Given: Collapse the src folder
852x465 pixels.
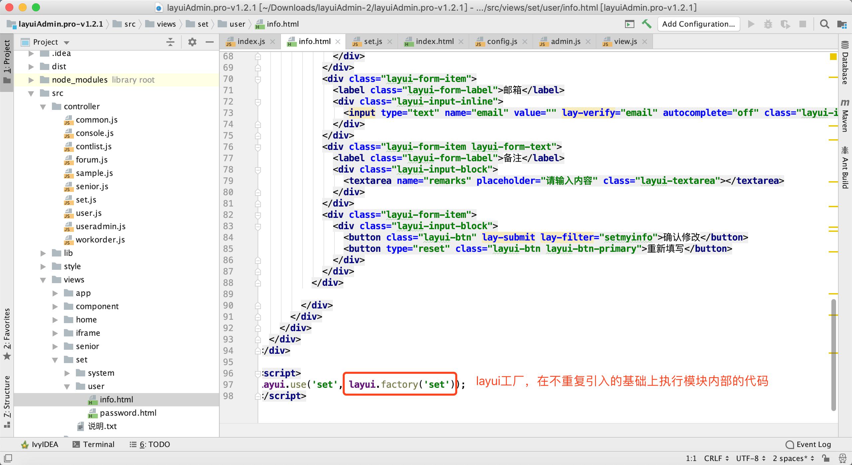Looking at the screenshot, I should (x=31, y=93).
